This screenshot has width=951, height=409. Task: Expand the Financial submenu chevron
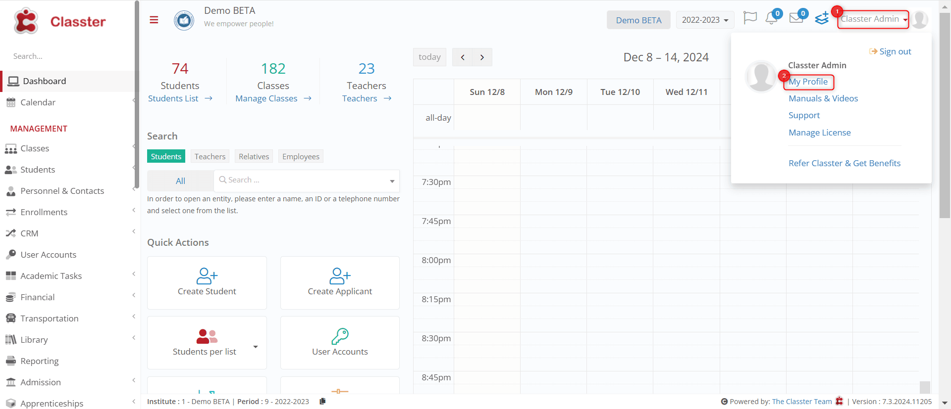pyautogui.click(x=134, y=295)
